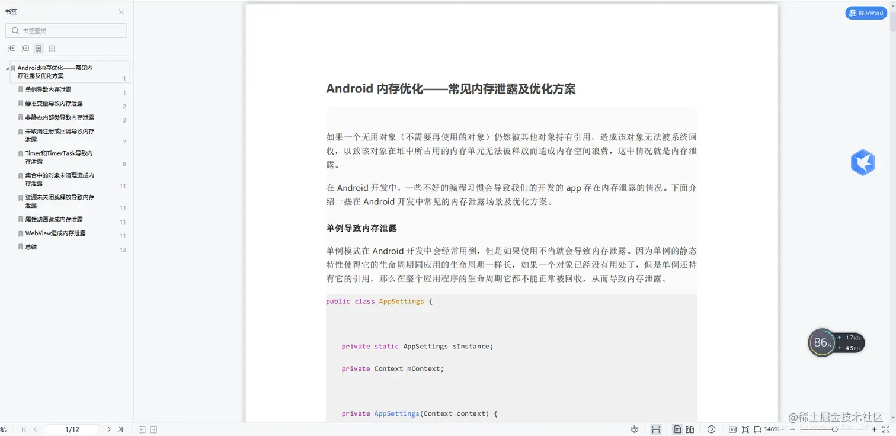
Task: Go to next page arrow
Action: pyautogui.click(x=109, y=429)
